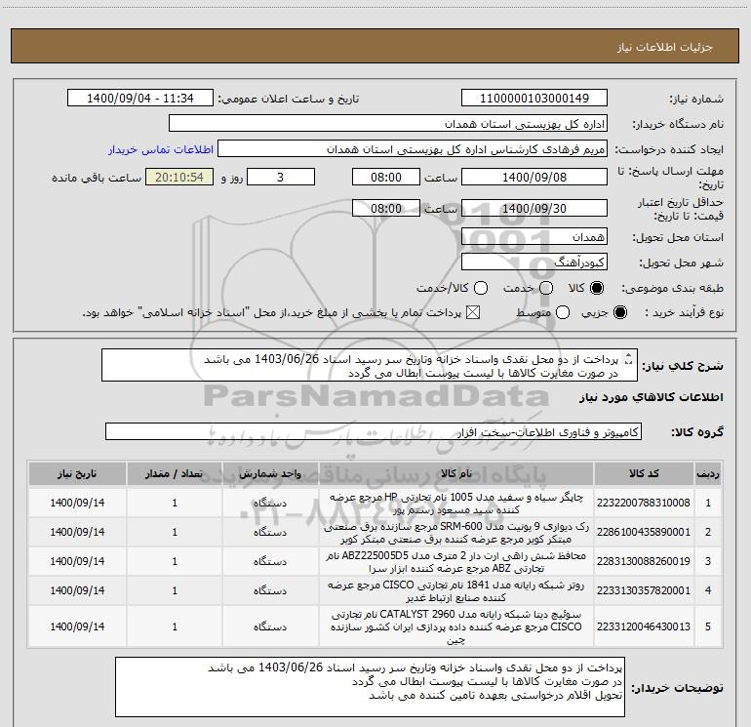Select the متوسط purchase type radio
This screenshot has width=751, height=727.
pyautogui.click(x=563, y=312)
